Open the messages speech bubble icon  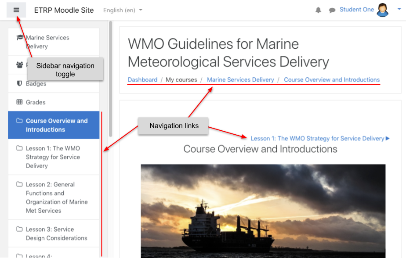pyautogui.click(x=332, y=11)
